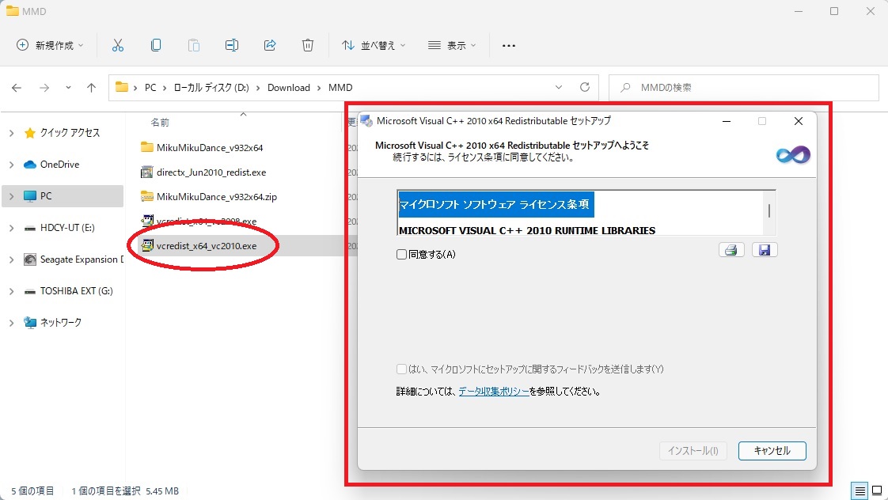This screenshot has width=888, height=500.
Task: Click the save license floppy icon
Action: [x=765, y=250]
